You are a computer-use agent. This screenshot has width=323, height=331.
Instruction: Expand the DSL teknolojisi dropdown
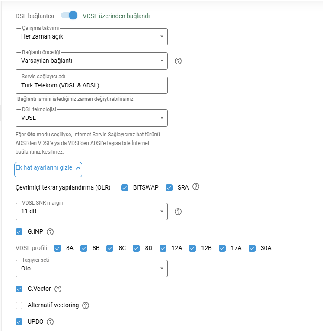92,118
